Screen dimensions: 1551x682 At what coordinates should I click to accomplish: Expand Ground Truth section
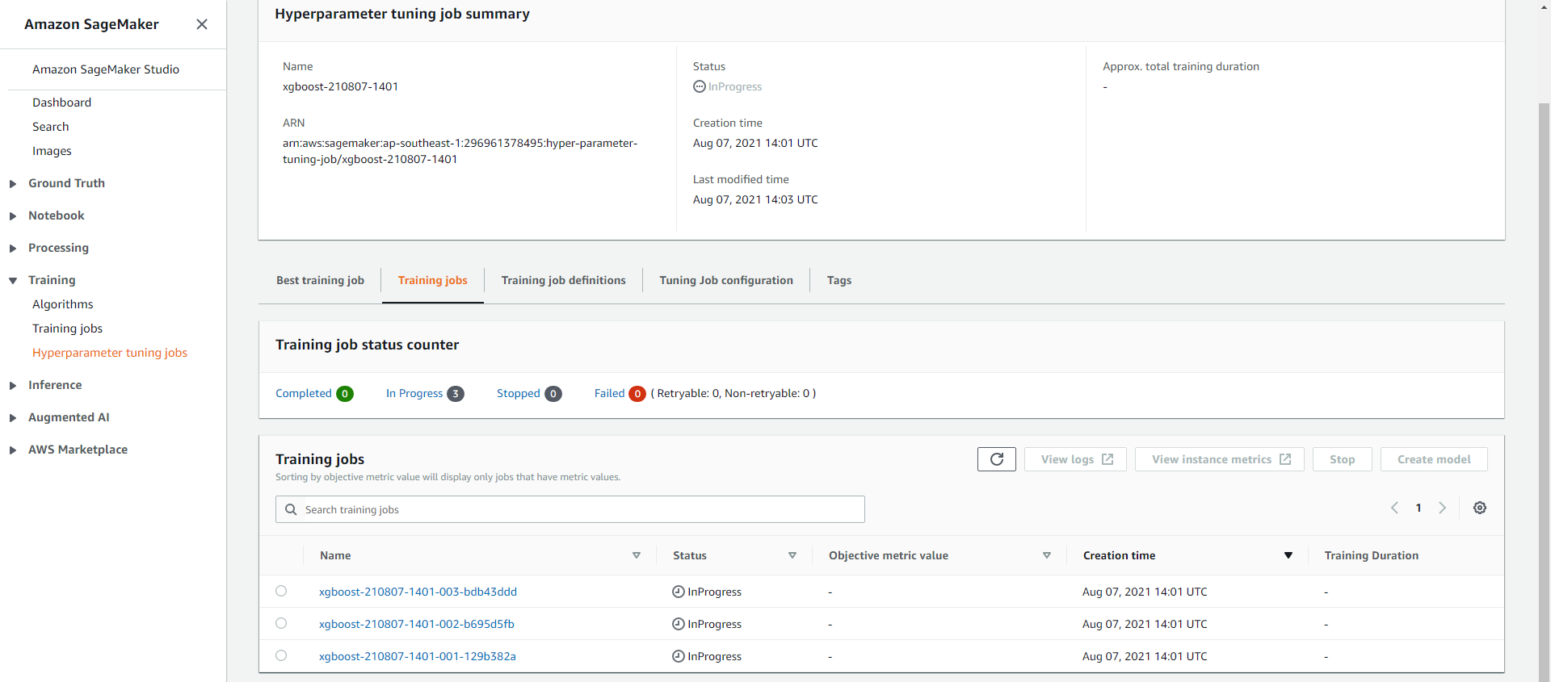[13, 183]
